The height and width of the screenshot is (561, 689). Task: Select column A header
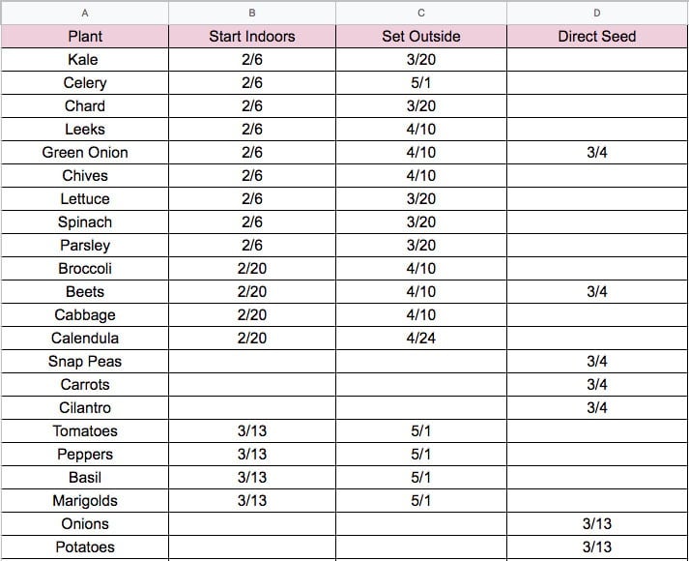tap(85, 13)
